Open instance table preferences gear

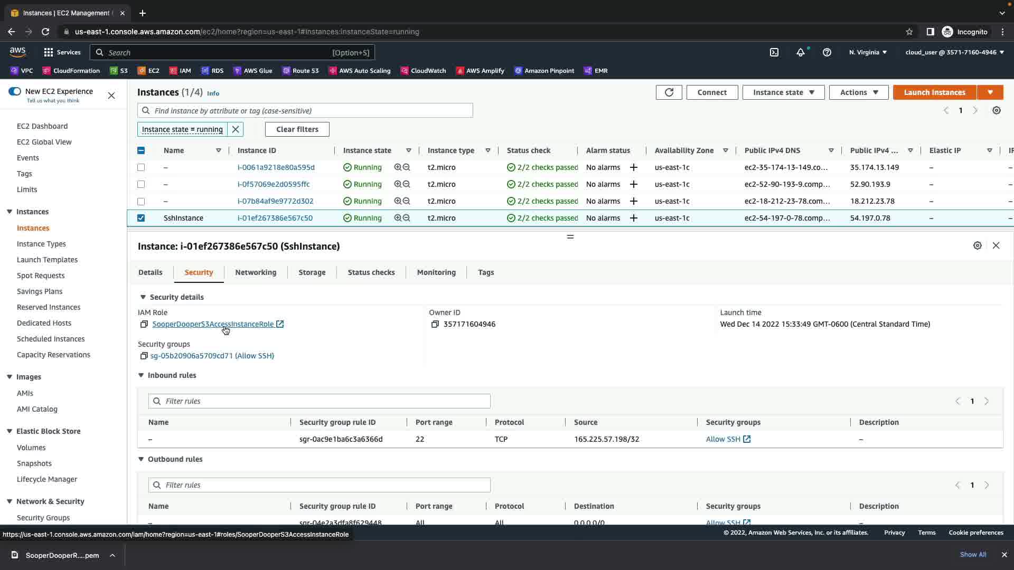(x=996, y=110)
